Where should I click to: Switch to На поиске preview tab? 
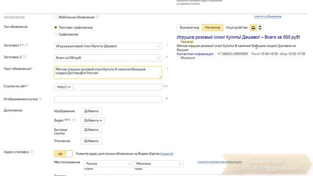(213, 27)
